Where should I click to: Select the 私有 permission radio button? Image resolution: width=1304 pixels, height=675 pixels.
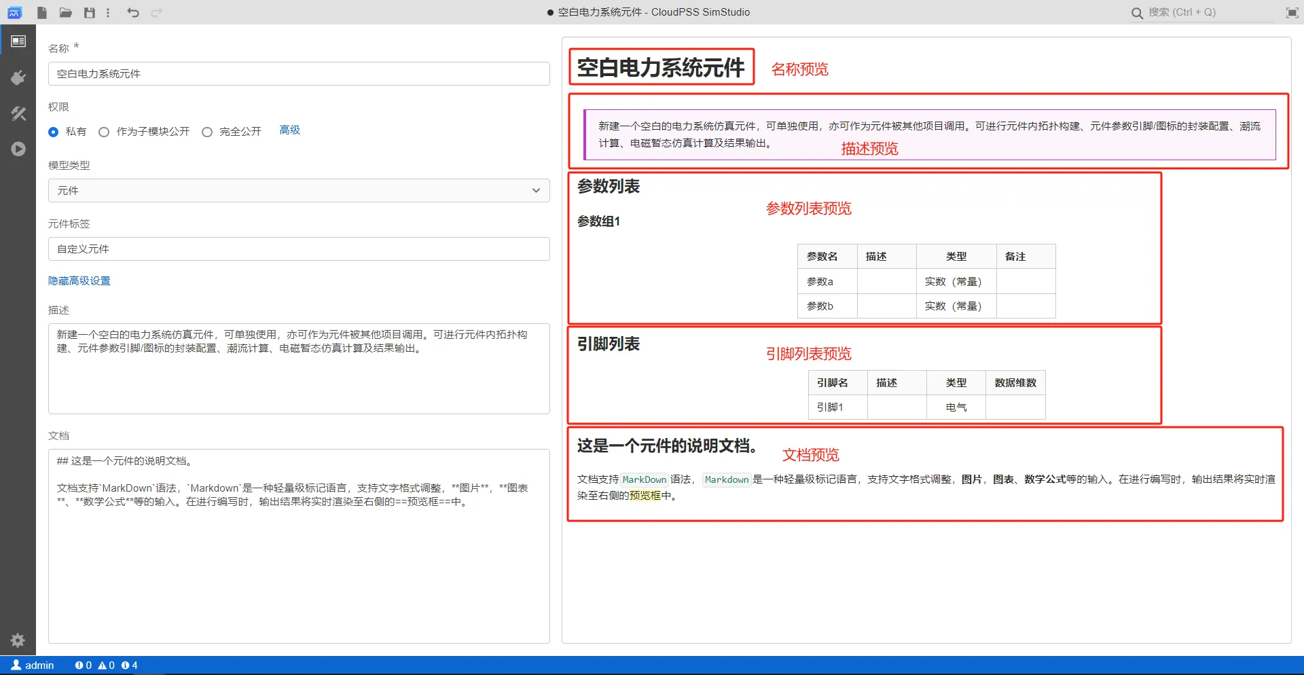[54, 132]
